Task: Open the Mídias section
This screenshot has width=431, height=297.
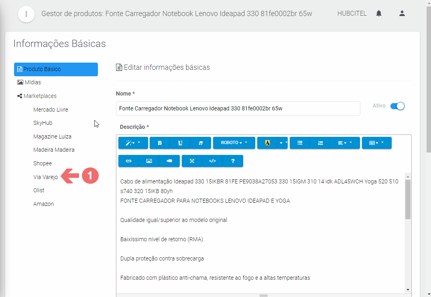Action: (x=29, y=82)
